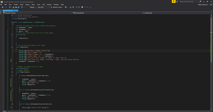Click the Save All icon

coord(18,7)
